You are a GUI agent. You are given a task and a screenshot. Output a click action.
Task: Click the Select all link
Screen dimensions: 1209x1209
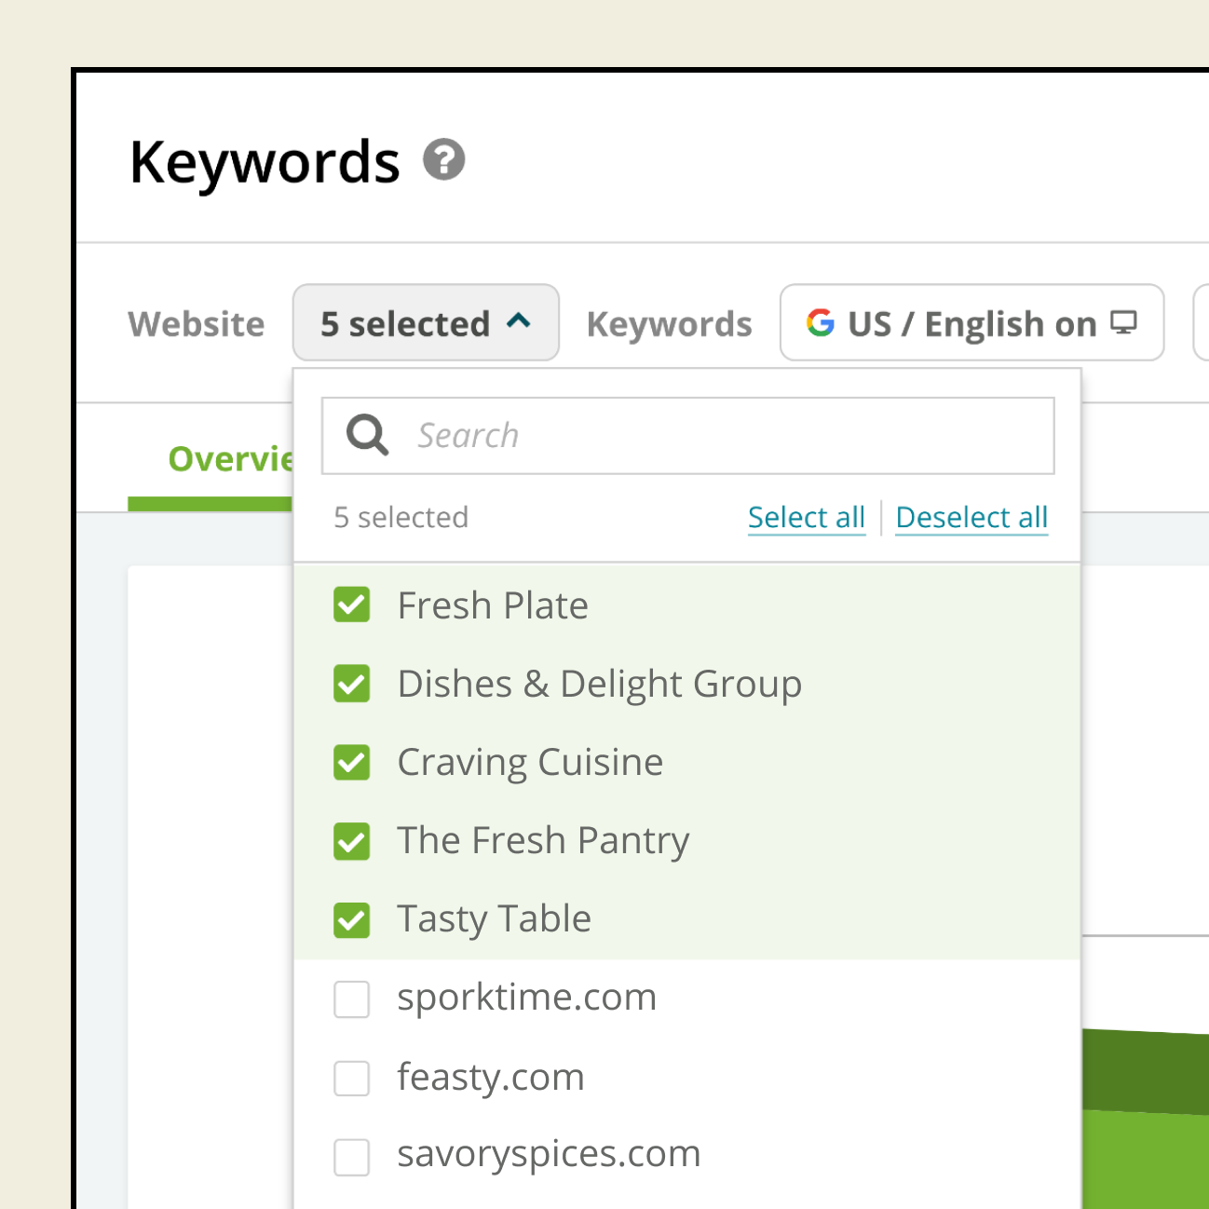point(807,517)
